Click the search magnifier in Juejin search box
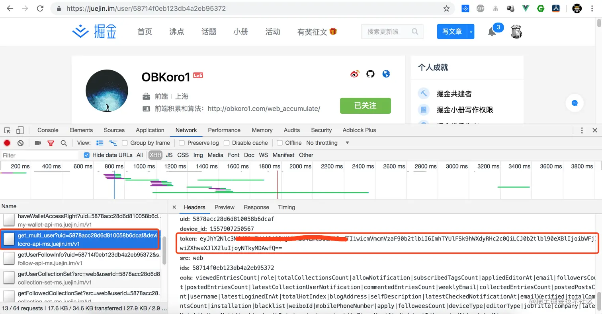This screenshot has height=314, width=602. pos(415,31)
